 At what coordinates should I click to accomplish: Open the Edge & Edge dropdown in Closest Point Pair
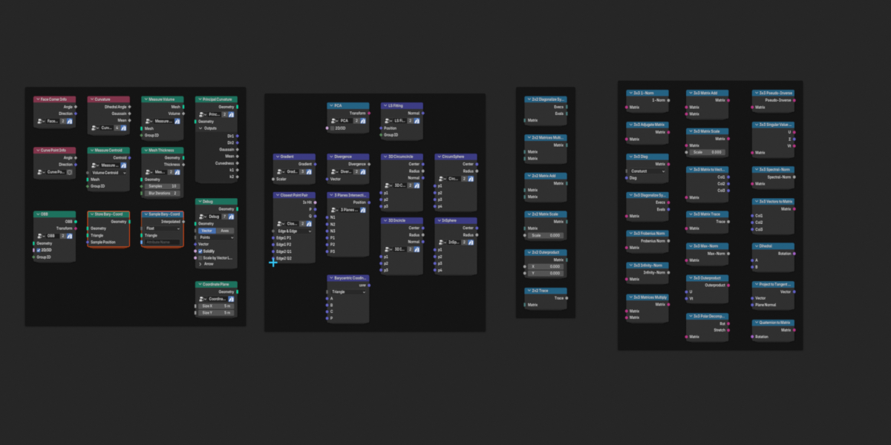pos(294,231)
